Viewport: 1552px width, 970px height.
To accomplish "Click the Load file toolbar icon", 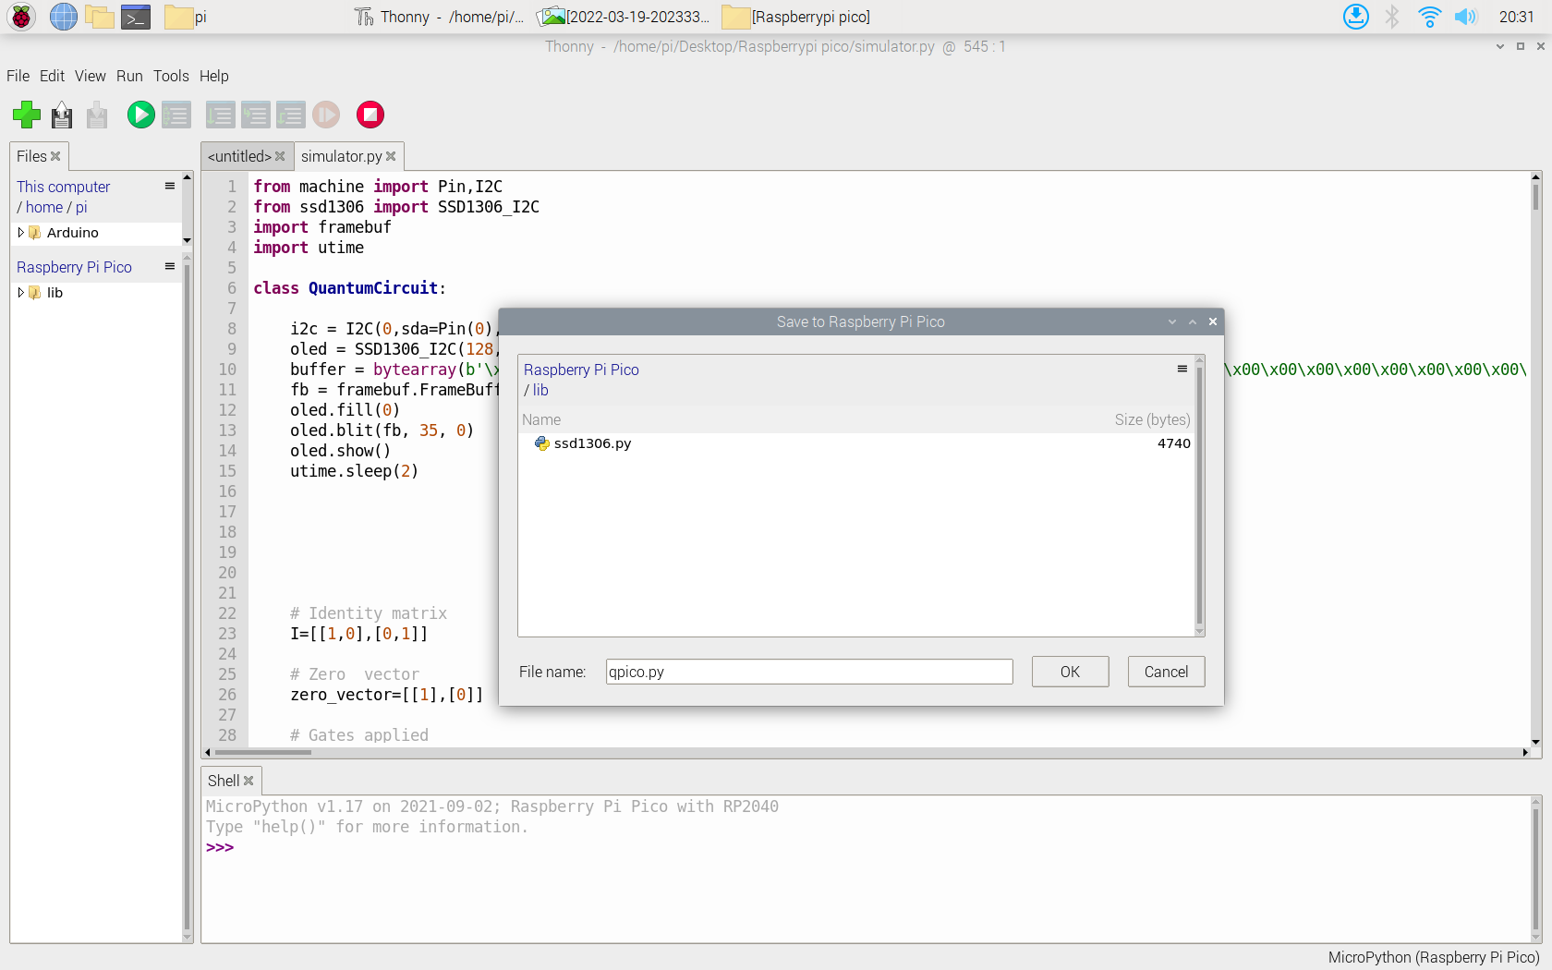I will [x=62, y=115].
